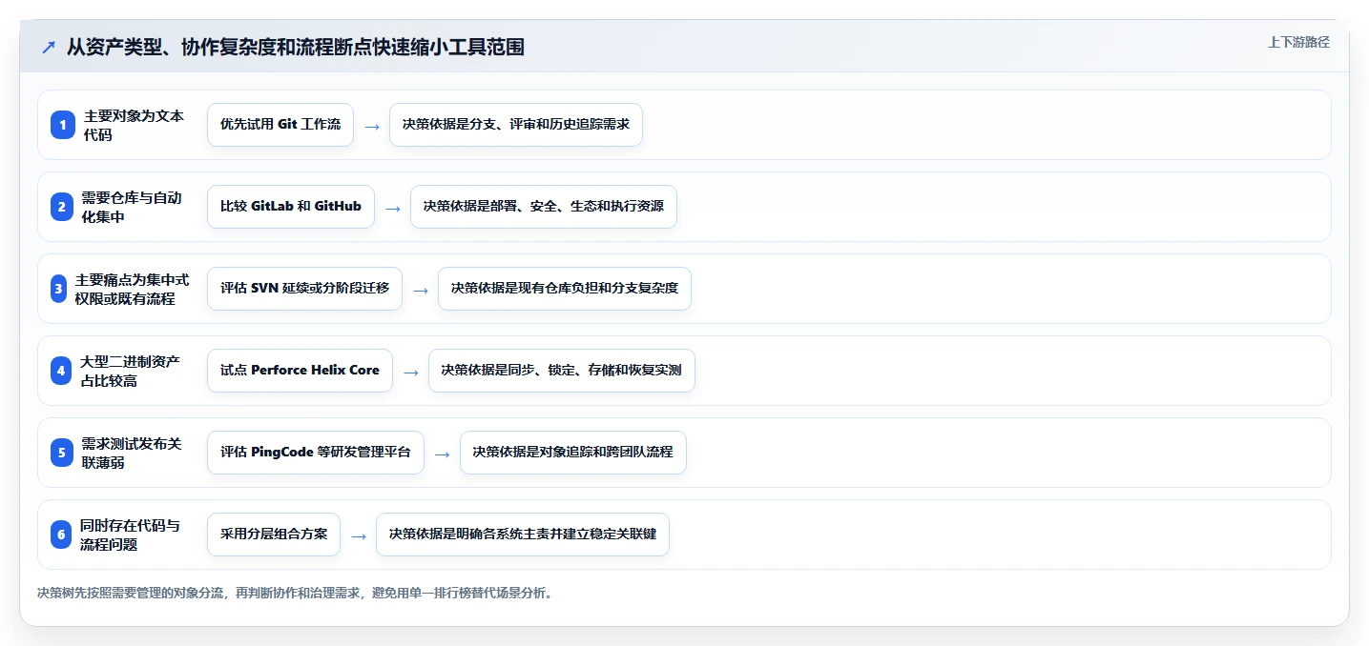Click number badge 2
This screenshot has height=646, width=1369.
[x=62, y=207]
